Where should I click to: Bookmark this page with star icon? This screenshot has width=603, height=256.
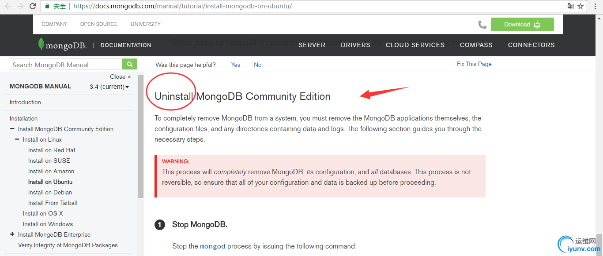point(580,6)
